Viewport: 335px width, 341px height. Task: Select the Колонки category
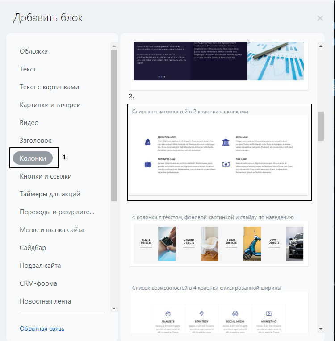point(33,158)
